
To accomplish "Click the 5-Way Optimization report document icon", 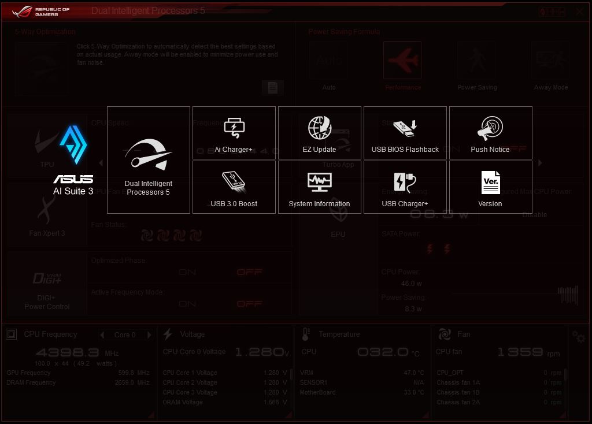I will click(x=273, y=88).
